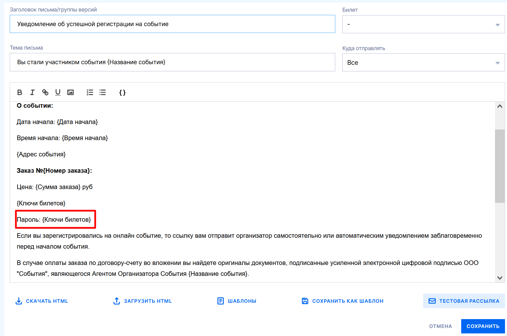Open the Билет dropdown

pos(423,24)
